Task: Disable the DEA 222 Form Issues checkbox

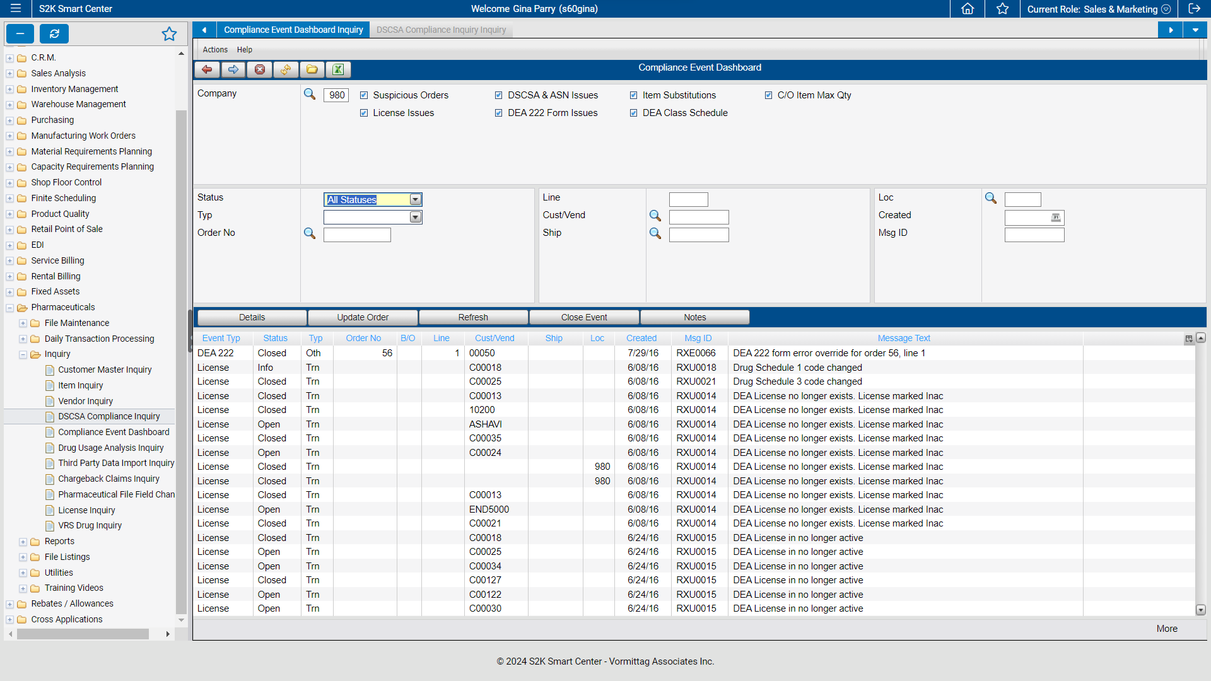Action: (x=498, y=113)
